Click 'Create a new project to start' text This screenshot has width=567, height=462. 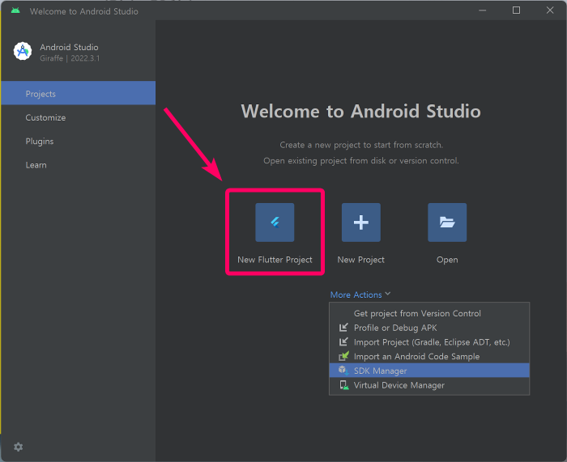(361, 145)
